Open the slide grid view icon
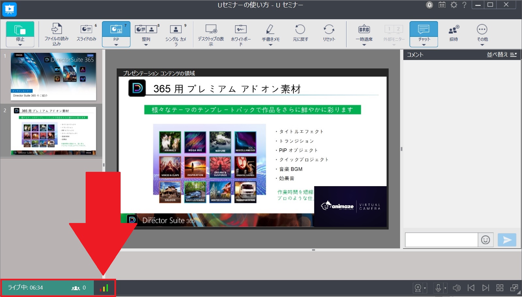The width and height of the screenshot is (522, 297). click(500, 288)
